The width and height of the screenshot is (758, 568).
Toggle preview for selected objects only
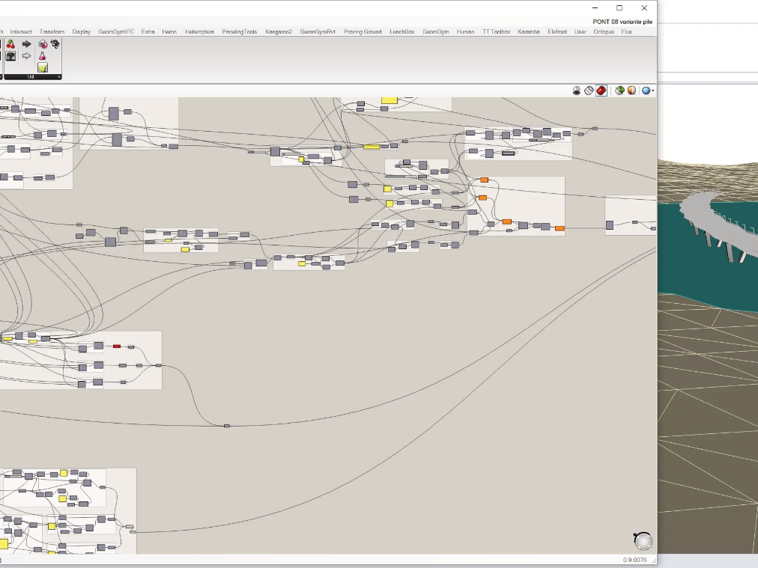[x=619, y=91]
